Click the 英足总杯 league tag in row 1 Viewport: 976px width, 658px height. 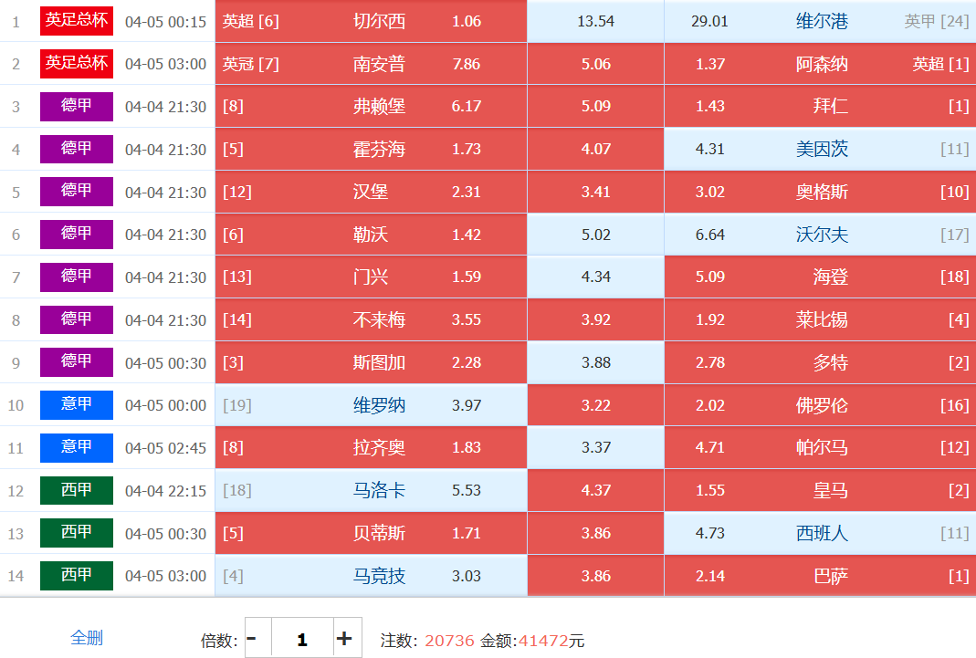pyautogui.click(x=77, y=21)
